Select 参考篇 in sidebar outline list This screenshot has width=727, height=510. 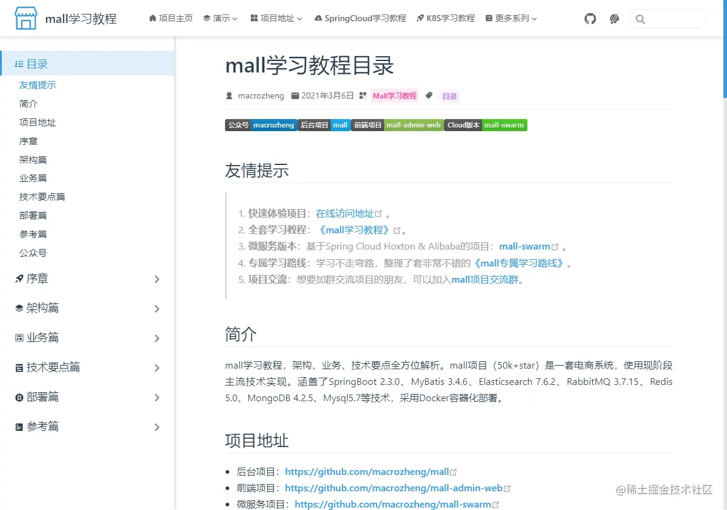[33, 234]
